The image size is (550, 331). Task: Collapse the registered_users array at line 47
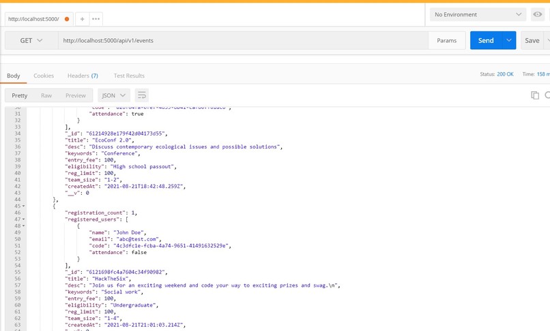click(x=23, y=219)
